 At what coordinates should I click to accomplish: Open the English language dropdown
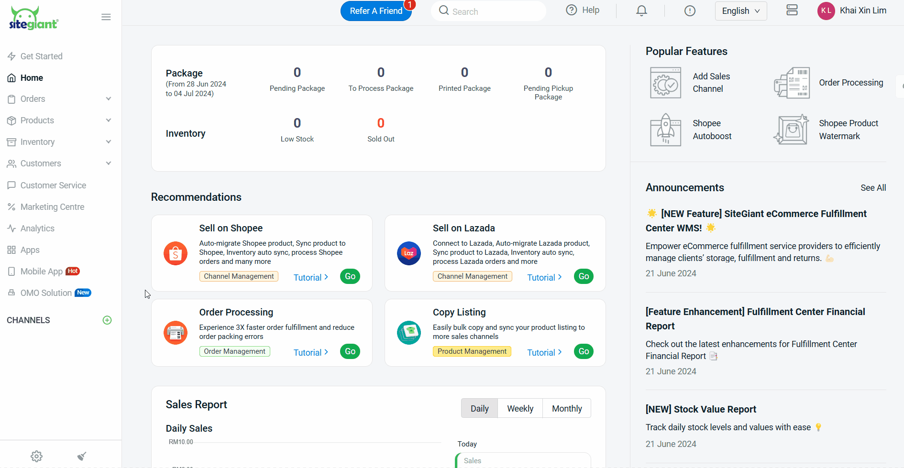point(740,11)
